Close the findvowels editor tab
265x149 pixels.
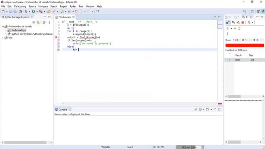coord(73,17)
